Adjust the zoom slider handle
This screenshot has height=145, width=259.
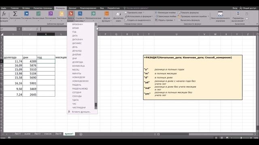point(241,138)
